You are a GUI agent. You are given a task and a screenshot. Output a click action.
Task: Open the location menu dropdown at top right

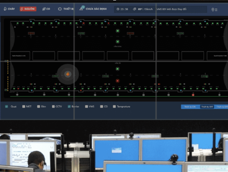pyautogui.click(x=214, y=10)
